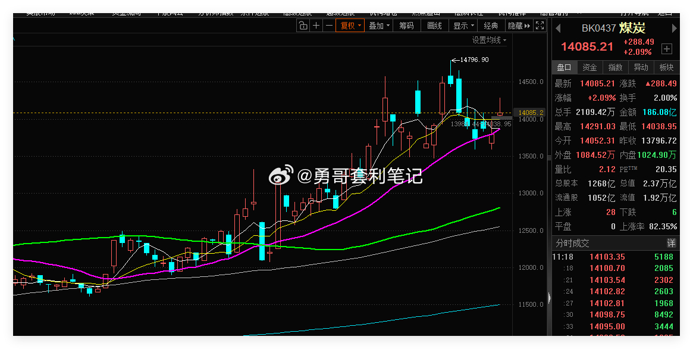Enter fullscreen with the expand icon
Viewport: 693px width, 349px height.
[539, 25]
